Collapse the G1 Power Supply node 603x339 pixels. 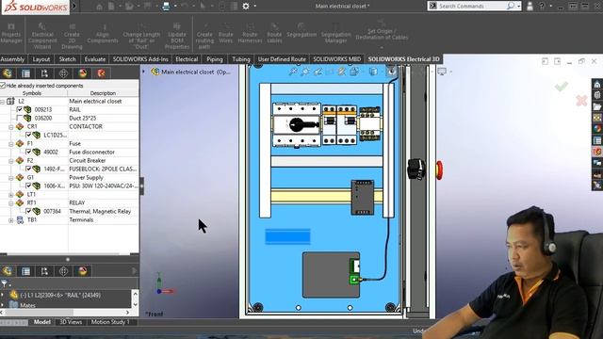click(x=11, y=178)
